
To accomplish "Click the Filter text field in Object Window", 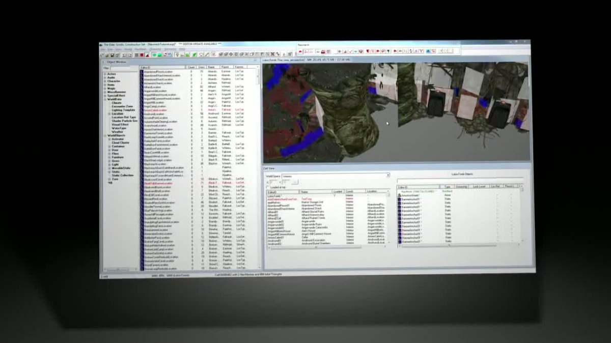I will click(x=120, y=68).
